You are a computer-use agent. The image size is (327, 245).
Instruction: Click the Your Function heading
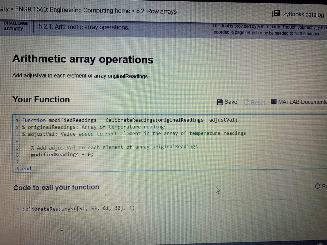point(41,99)
